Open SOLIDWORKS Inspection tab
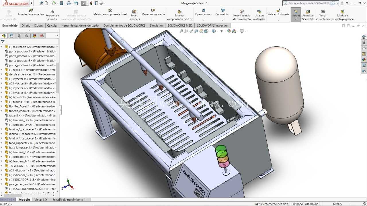 [x=213, y=25]
